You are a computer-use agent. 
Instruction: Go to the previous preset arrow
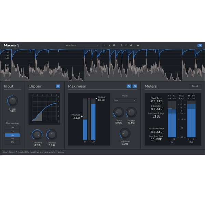click(x=105, y=45)
